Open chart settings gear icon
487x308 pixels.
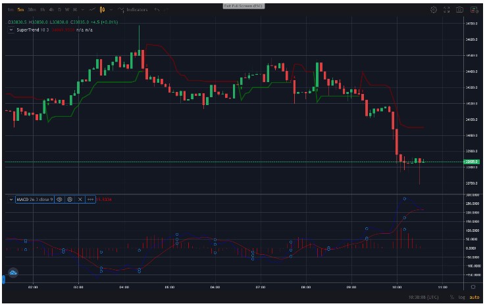434,10
